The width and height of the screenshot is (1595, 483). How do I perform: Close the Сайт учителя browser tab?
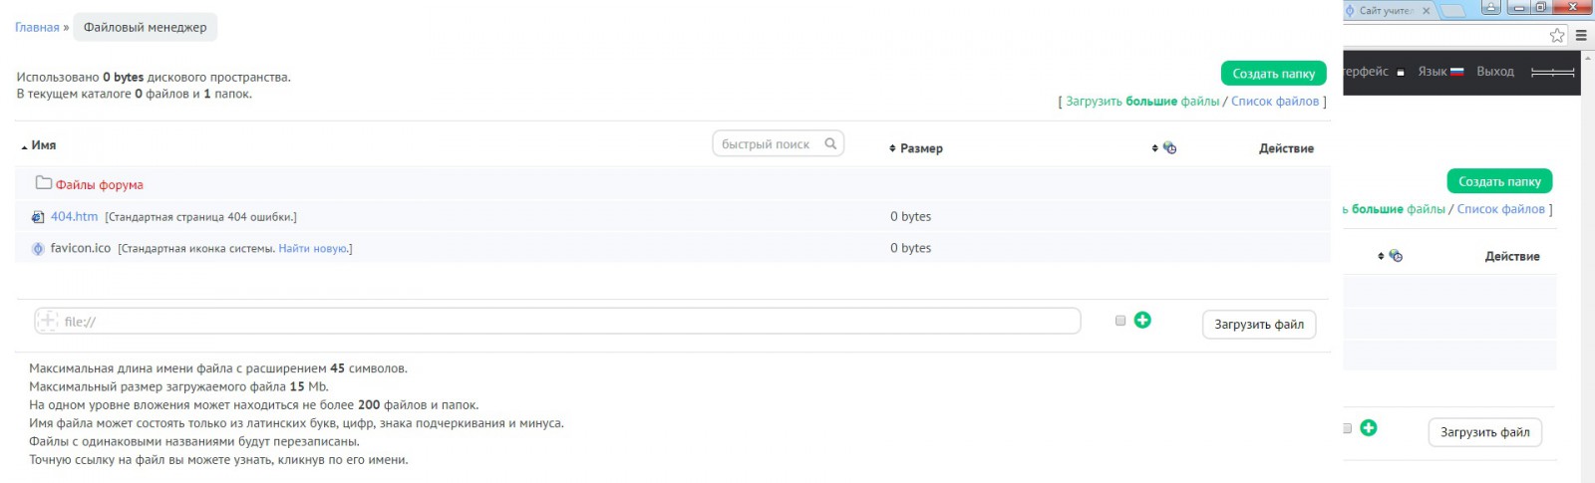pos(1427,11)
